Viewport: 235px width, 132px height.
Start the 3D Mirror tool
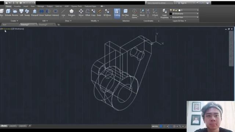pos(107,13)
